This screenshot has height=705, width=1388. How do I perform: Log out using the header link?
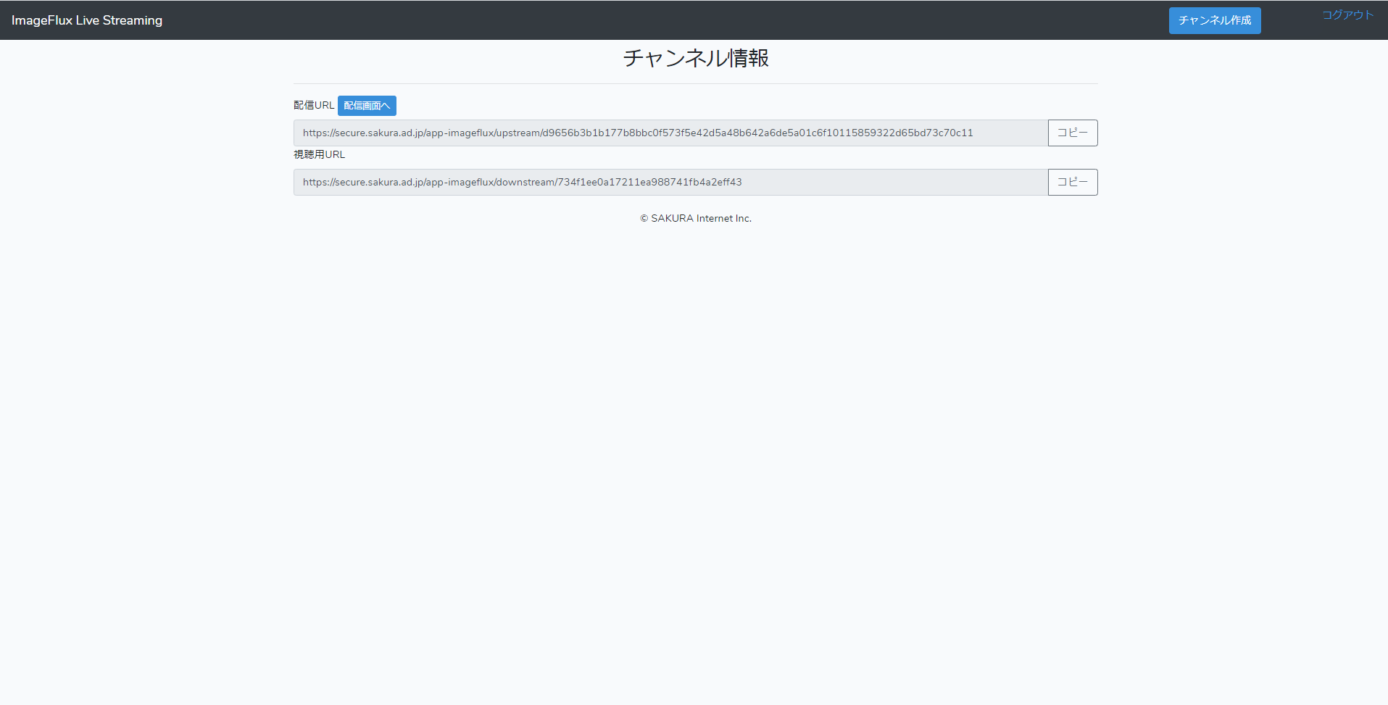click(1345, 14)
